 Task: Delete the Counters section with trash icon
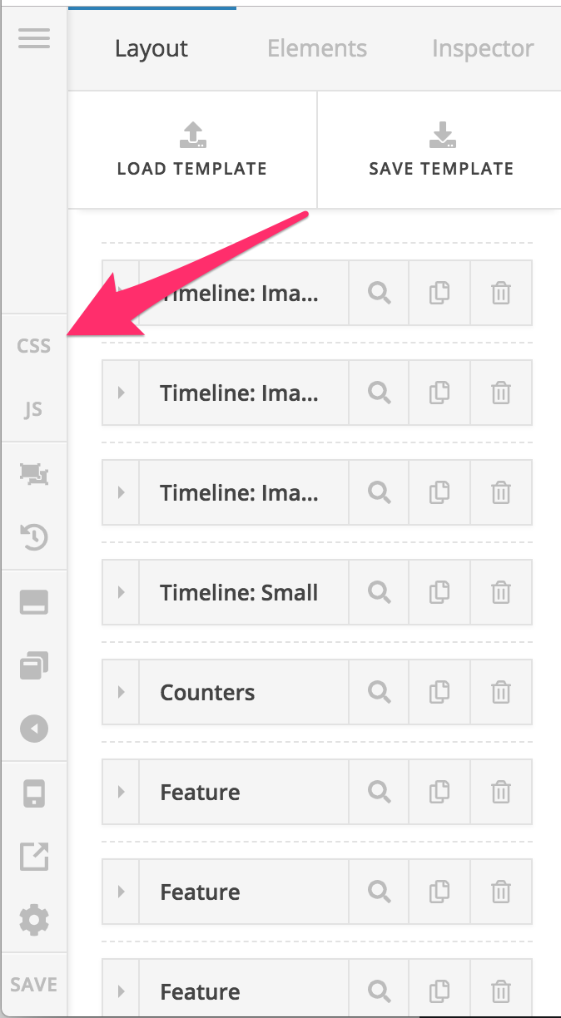tap(501, 692)
